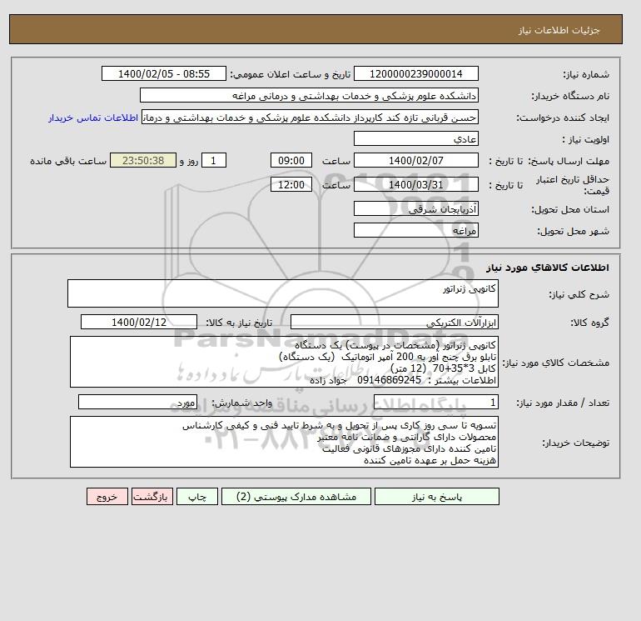Viewport: 641px width, 621px height.
Task: Click the بازگشت back button
Action: point(152,497)
